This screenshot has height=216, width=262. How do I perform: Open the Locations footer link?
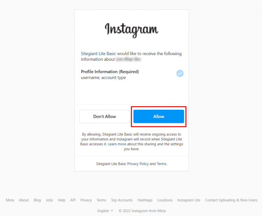coord(165,200)
